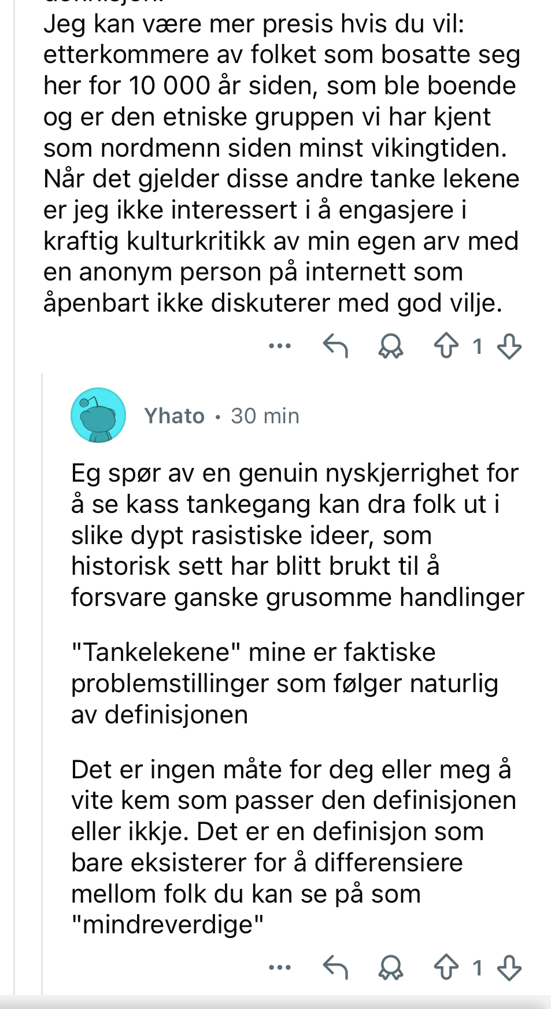Open Yhato's profile avatar
Screen dimensions: 551x1009
tap(98, 415)
